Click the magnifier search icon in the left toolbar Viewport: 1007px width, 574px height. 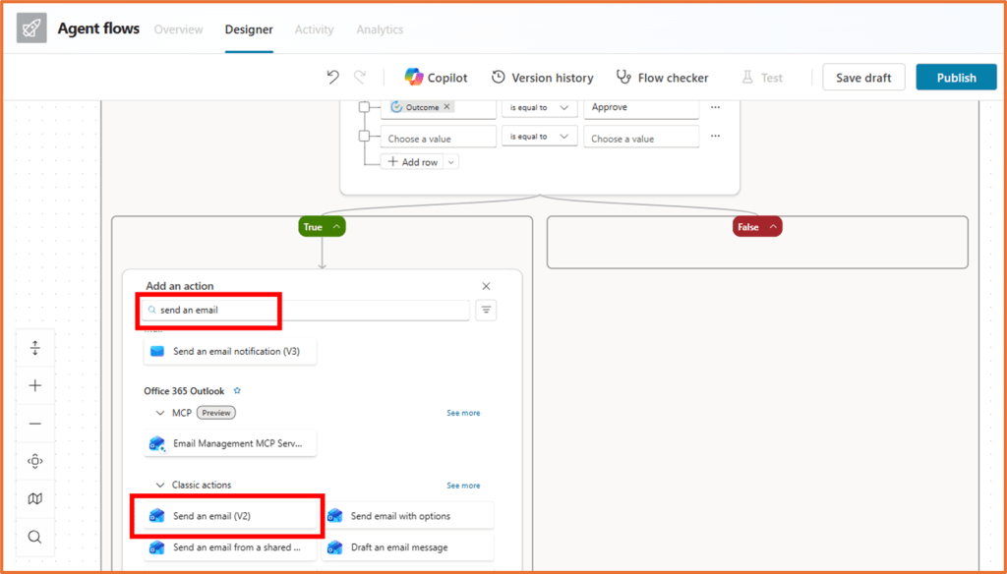point(35,537)
